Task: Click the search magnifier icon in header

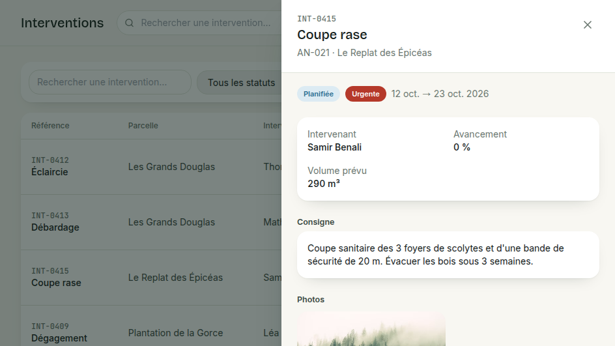Action: [129, 23]
